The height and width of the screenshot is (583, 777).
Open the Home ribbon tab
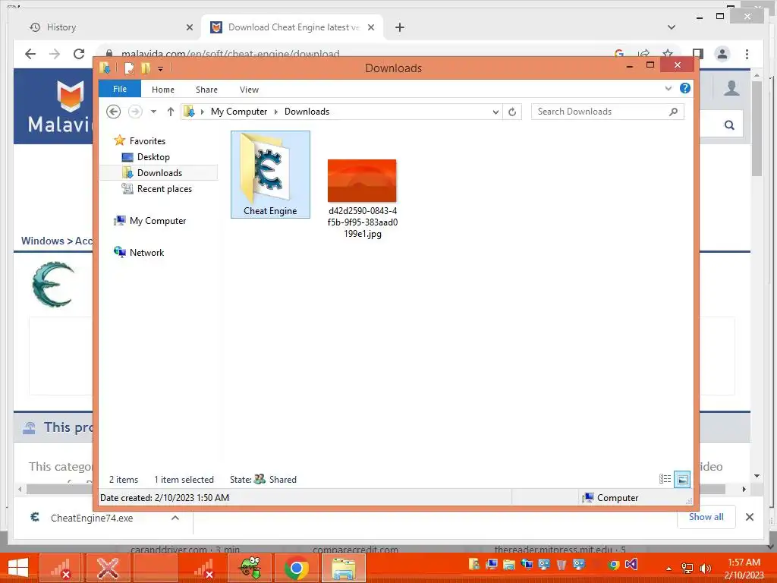163,90
